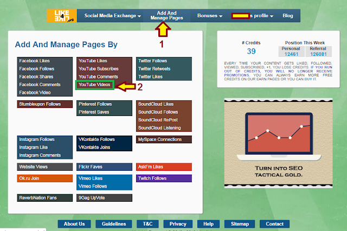The height and width of the screenshot is (231, 347).
Task: Open the Sitemap page
Action: tap(240, 224)
